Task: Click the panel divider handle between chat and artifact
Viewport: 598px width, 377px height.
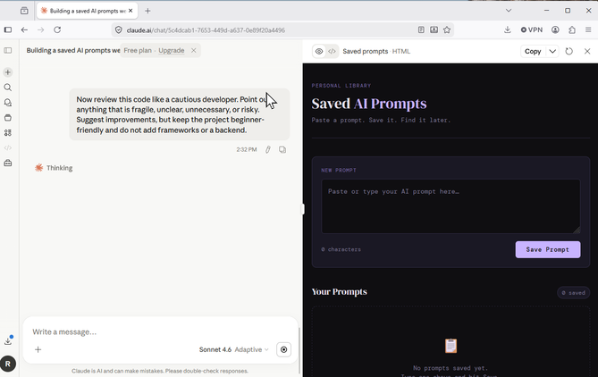Action: (x=303, y=209)
